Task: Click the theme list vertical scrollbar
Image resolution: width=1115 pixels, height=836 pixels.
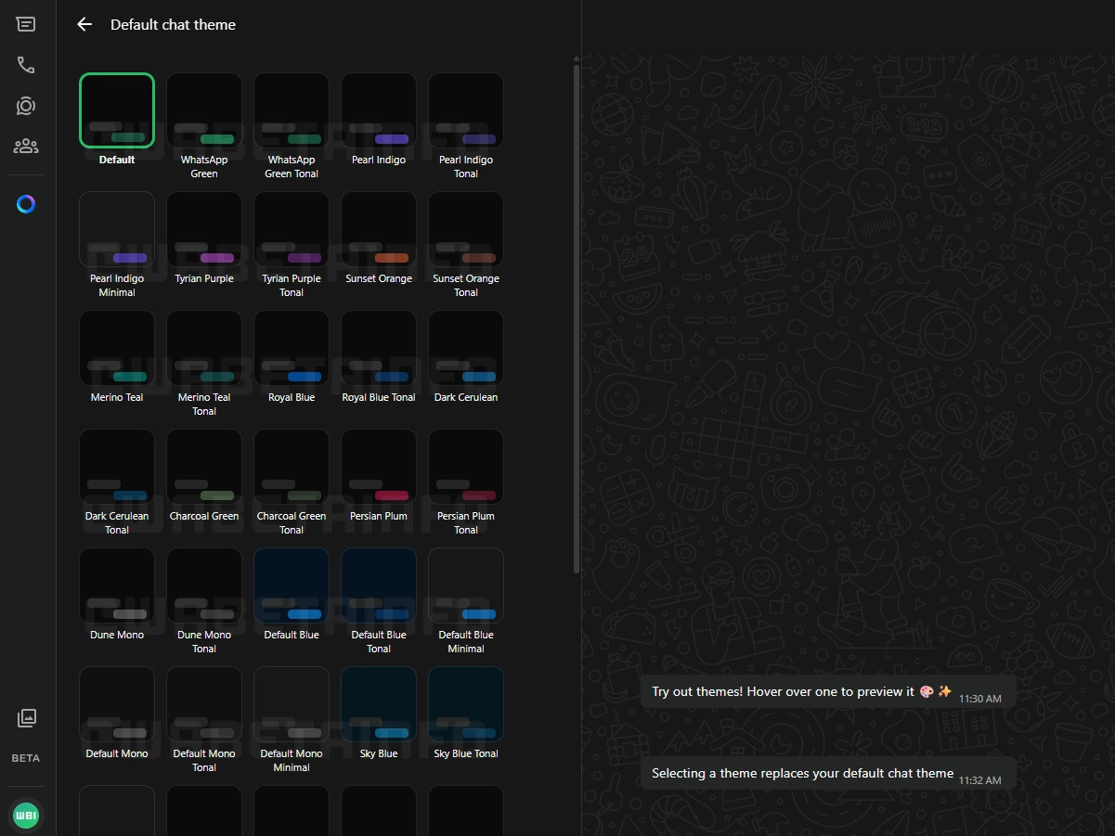Action: (x=577, y=315)
